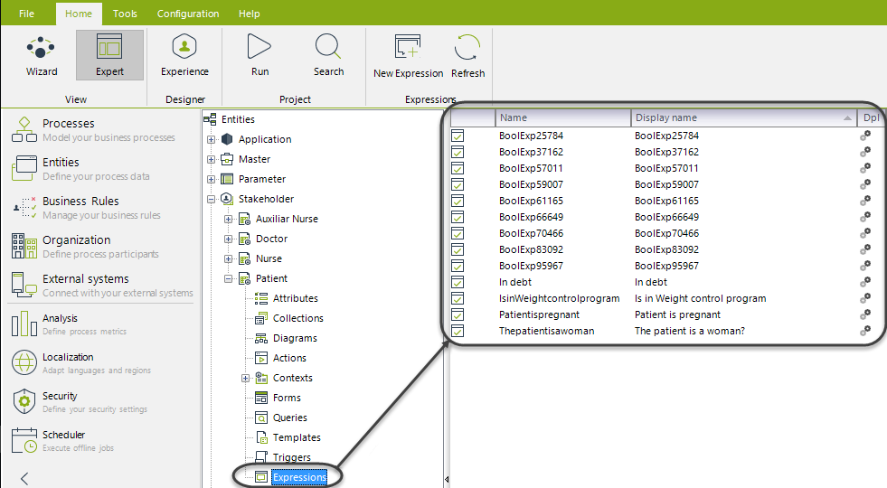Sort by the Display name column header
Screen dimensions: 887x488
coord(744,117)
